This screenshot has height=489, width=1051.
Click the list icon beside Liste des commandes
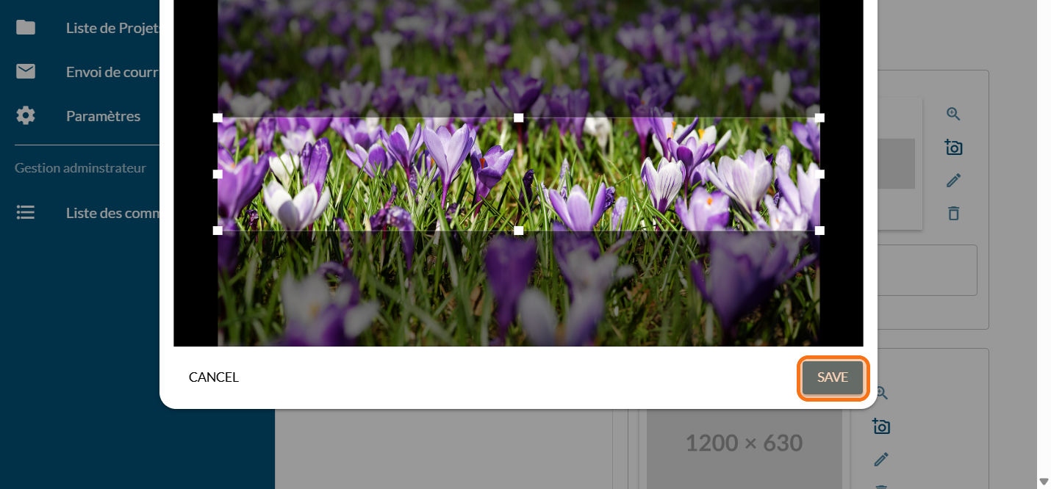pos(26,213)
